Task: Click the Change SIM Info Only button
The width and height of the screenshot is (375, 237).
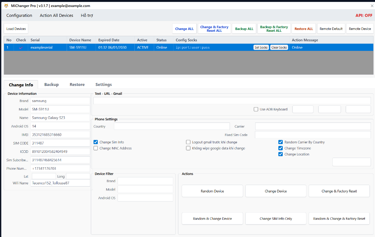Action: coord(276,219)
